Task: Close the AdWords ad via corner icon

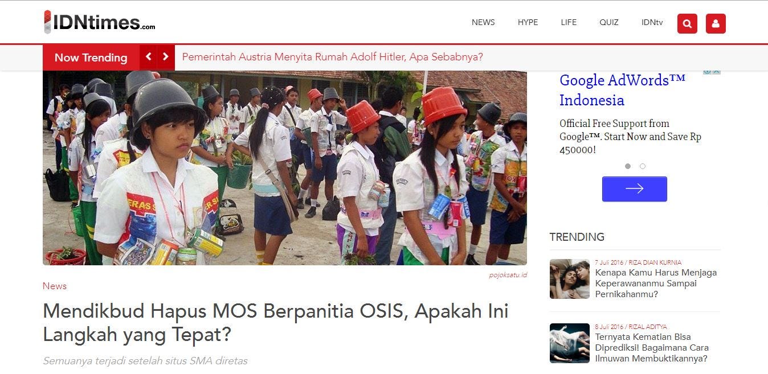Action: click(717, 72)
